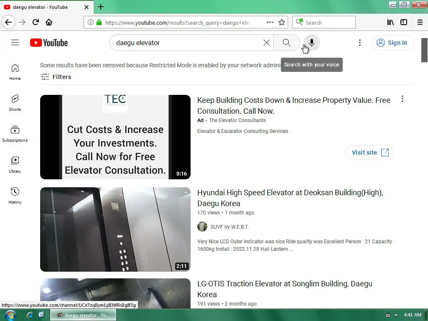Click the Restricted Mode notice text
This screenshot has width=428, height=321.
(160, 65)
